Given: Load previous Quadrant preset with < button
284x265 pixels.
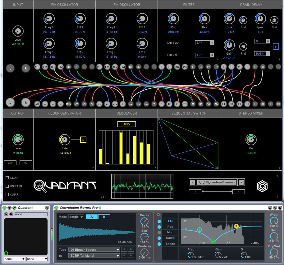Looking at the screenshot, I should tap(193, 182).
